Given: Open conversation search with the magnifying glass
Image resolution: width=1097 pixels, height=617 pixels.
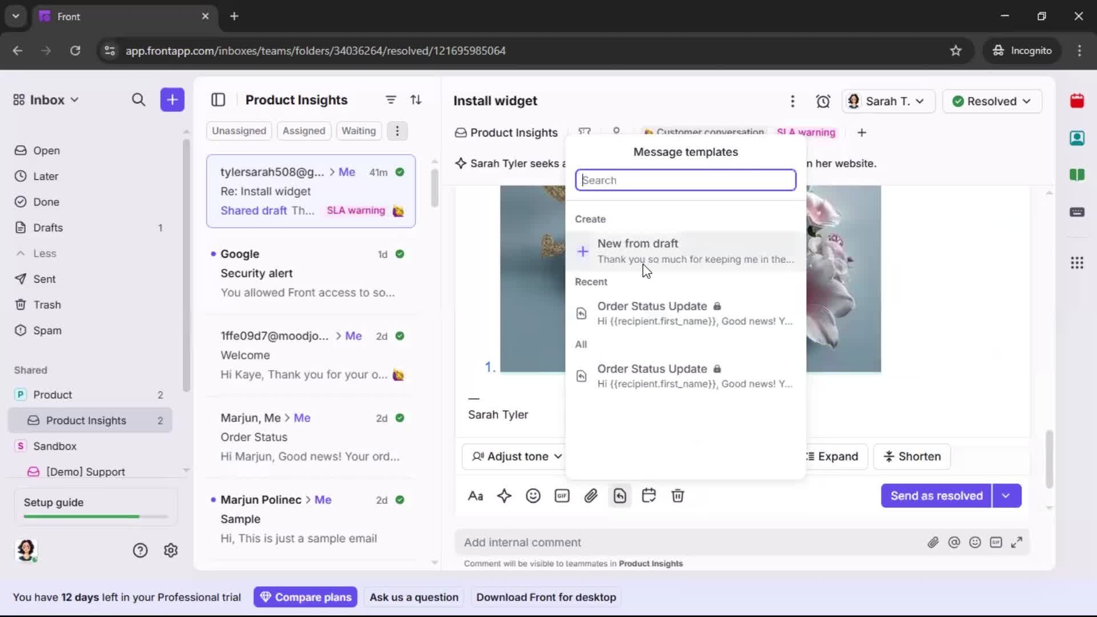Looking at the screenshot, I should [x=139, y=100].
